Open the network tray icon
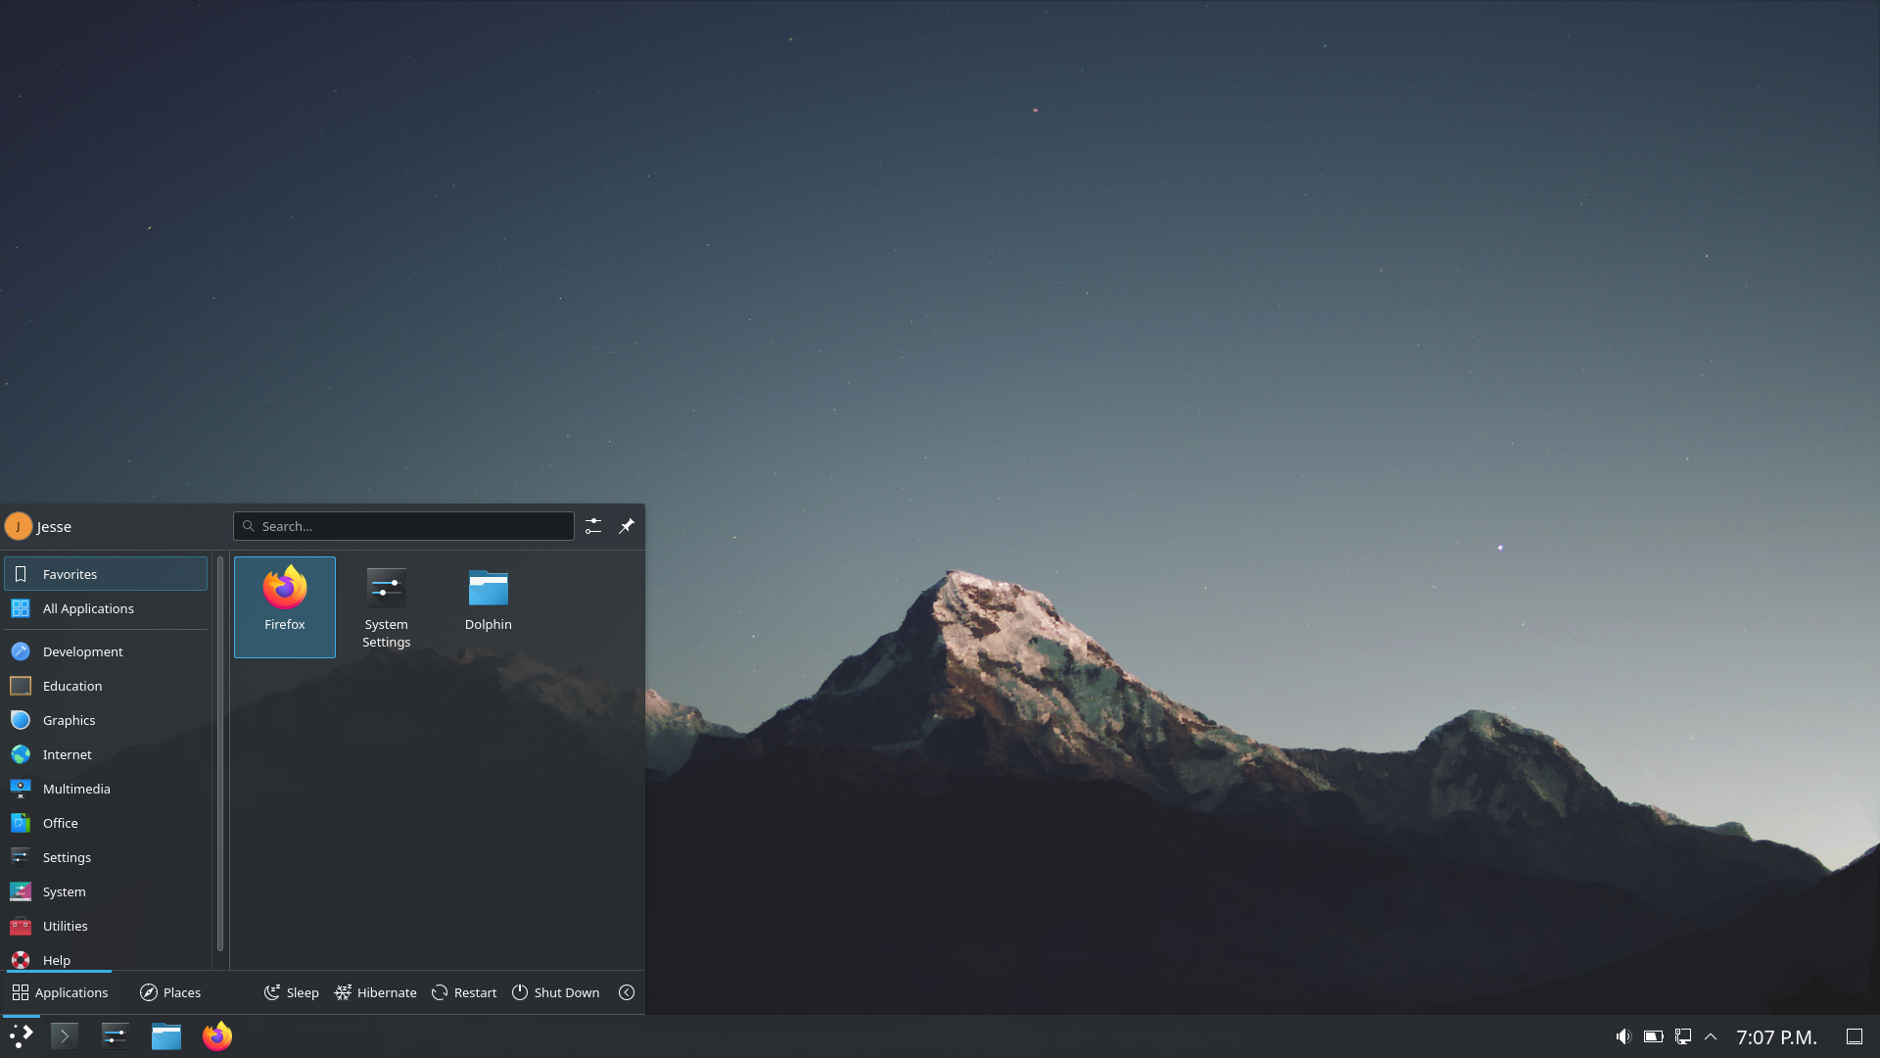The image size is (1880, 1058). point(1683,1036)
